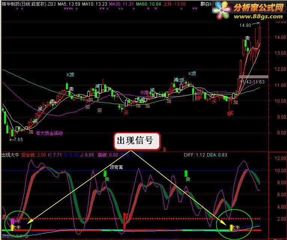This screenshot has height=240, width=287.
Task: Click the DIFF: 1.12 readout
Action: point(194,155)
